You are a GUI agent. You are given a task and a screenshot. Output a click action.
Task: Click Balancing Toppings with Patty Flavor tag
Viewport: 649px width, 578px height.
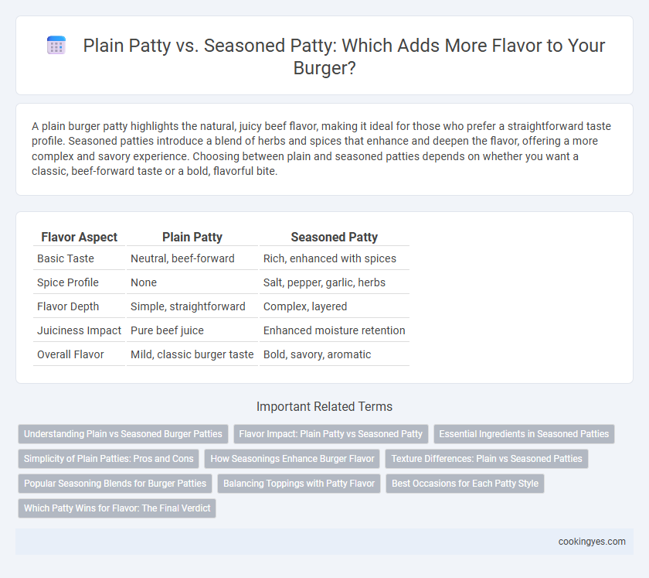pos(299,484)
